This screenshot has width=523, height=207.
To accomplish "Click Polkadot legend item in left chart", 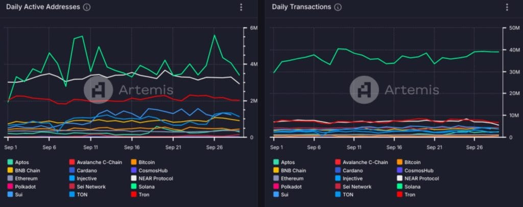I will [21, 187].
